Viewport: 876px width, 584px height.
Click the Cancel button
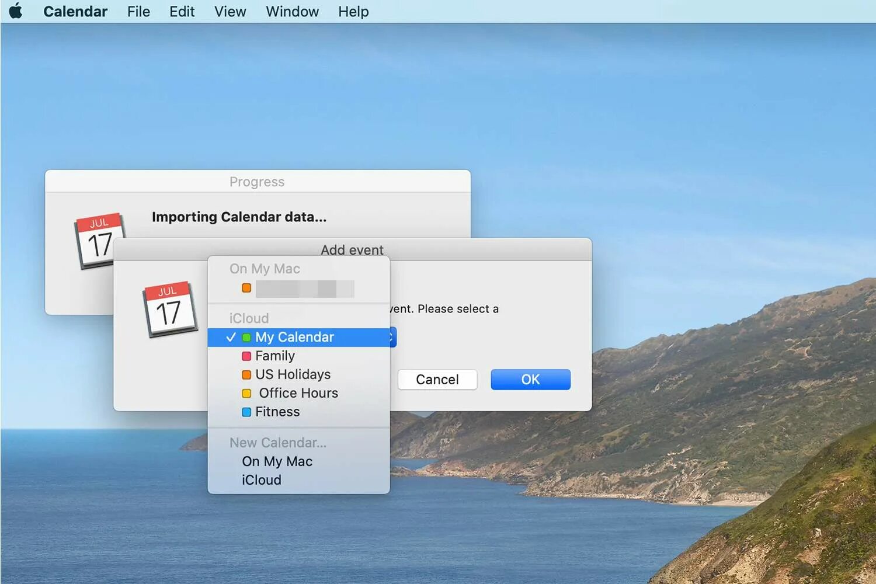(x=437, y=380)
